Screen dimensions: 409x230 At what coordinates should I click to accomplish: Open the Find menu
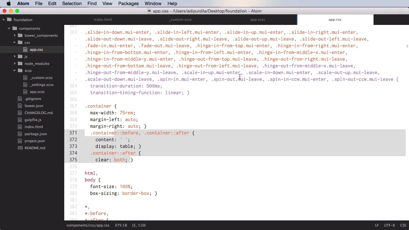[92, 4]
